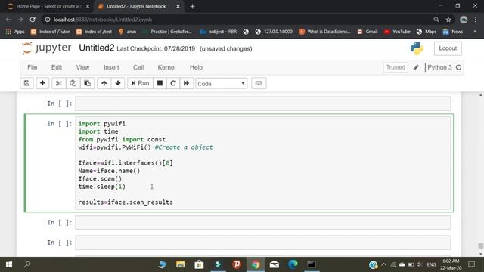Cut selected cells with scissors icon
484x272 pixels.
point(59,83)
